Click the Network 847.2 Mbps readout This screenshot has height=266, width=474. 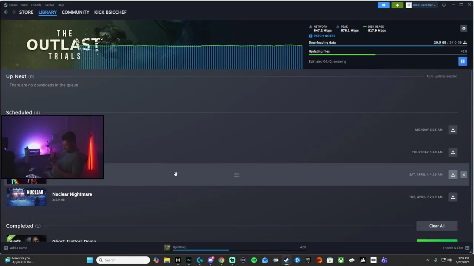[x=321, y=28]
